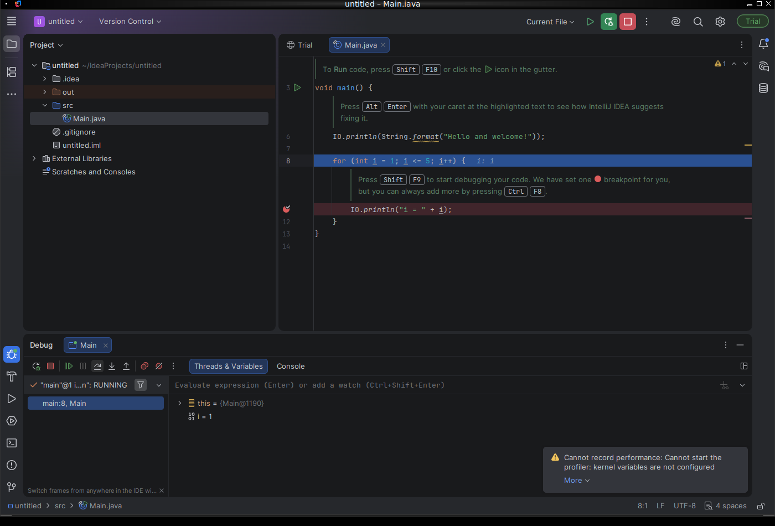This screenshot has height=526, width=775.
Task: Open Terminal tool window
Action: pos(12,443)
